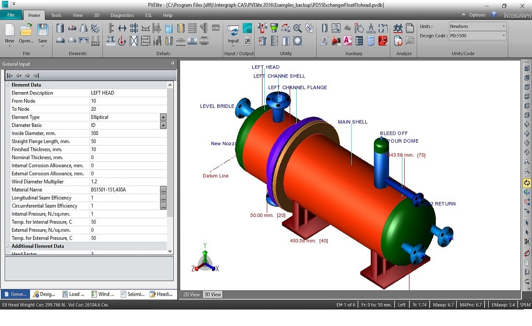Viewport: 532px width, 326px height.
Task: Select the Design tab at panel bottom
Action: coord(44,294)
